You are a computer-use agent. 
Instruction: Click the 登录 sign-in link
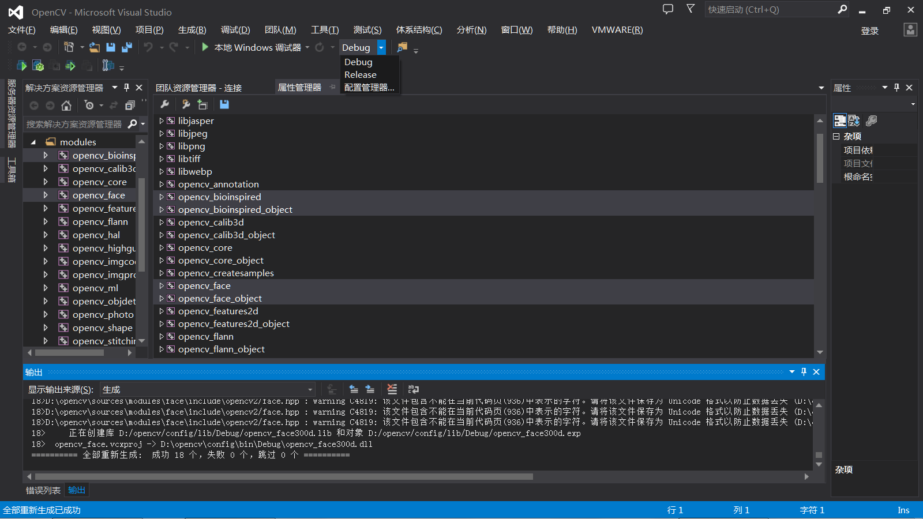pos(870,31)
